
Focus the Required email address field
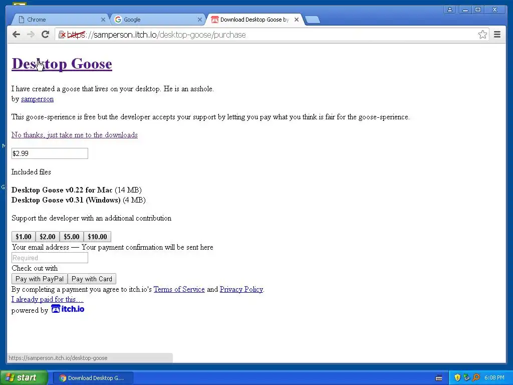50,258
